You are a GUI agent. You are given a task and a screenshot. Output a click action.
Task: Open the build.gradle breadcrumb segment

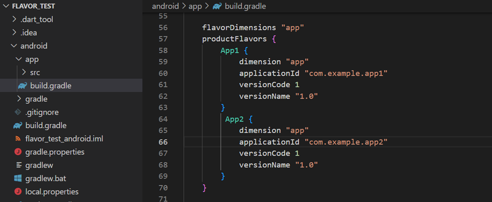(x=245, y=6)
